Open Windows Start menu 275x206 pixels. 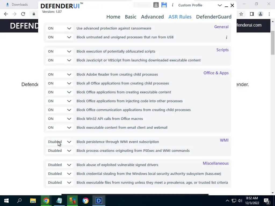[6, 201]
